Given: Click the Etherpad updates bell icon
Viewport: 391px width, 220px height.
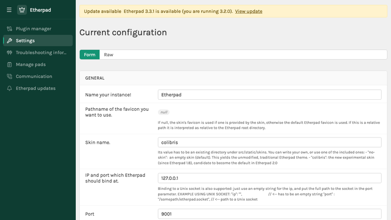Looking at the screenshot, I should (10, 88).
